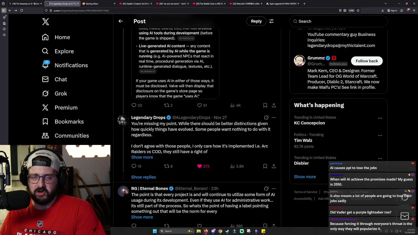Open Grok from the sidebar
The width and height of the screenshot is (418, 235).
54,93
